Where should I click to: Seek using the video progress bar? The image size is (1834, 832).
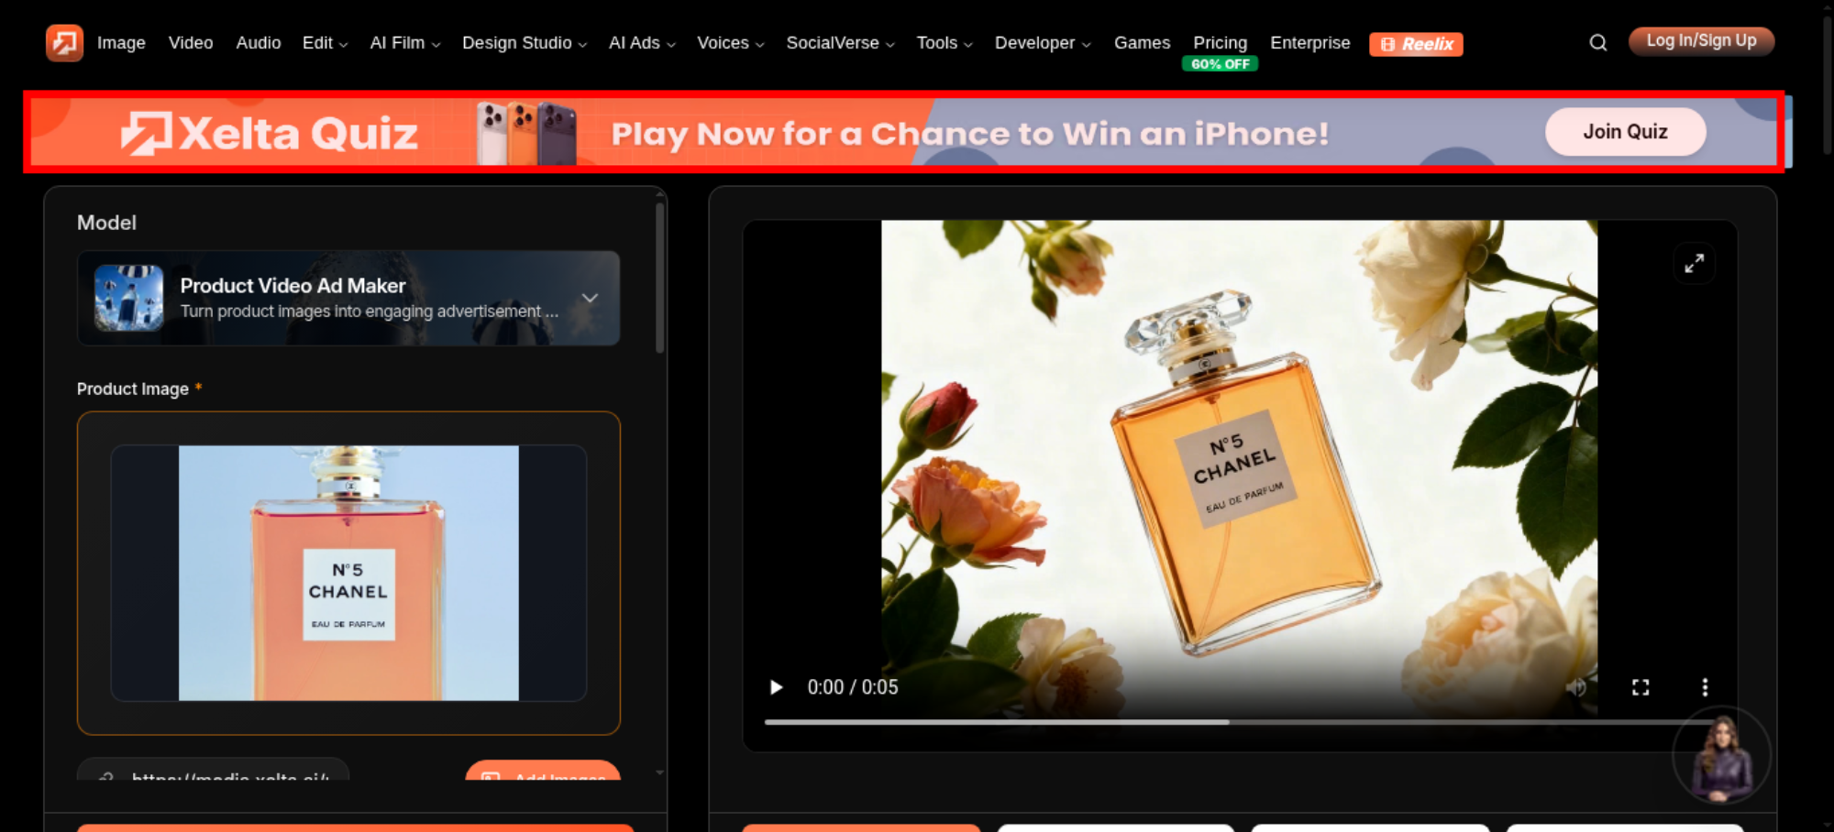pos(1238,722)
